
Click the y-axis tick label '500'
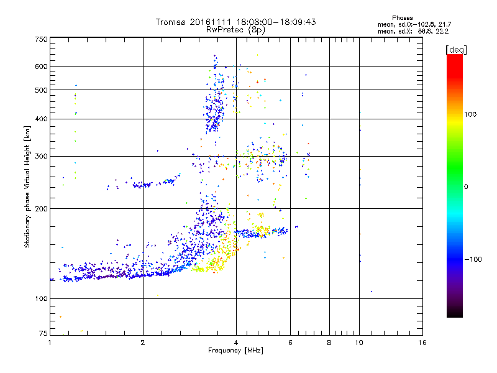click(41, 90)
